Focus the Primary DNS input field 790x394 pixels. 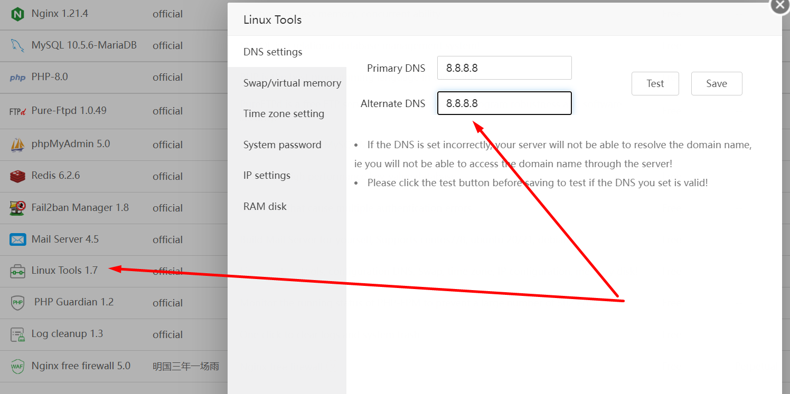pos(504,68)
